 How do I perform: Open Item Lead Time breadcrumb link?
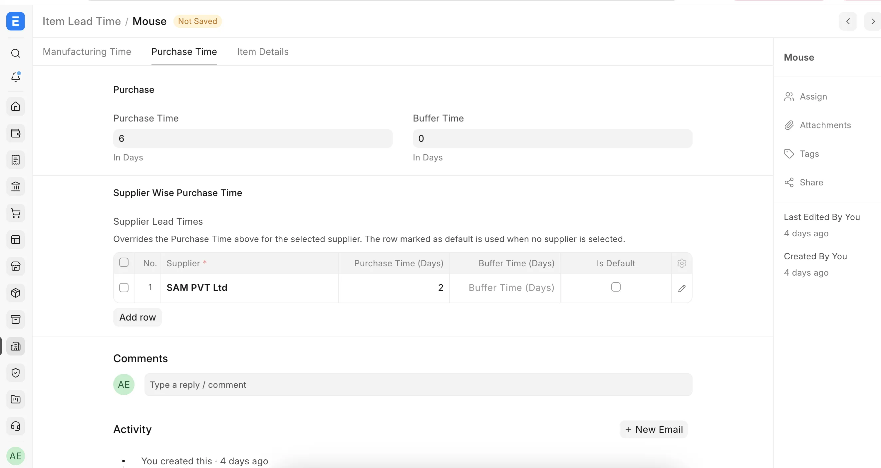click(x=81, y=21)
